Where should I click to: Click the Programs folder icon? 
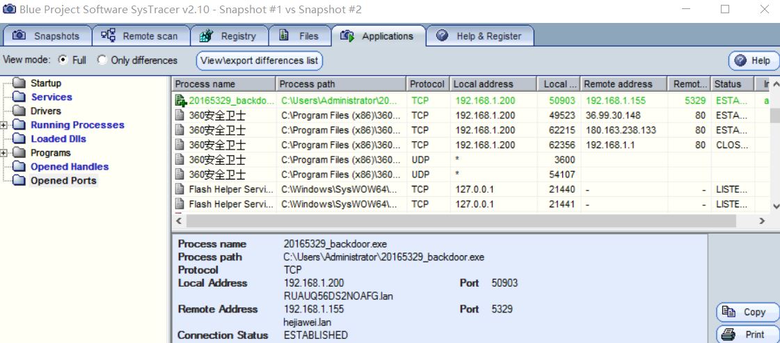(x=19, y=152)
